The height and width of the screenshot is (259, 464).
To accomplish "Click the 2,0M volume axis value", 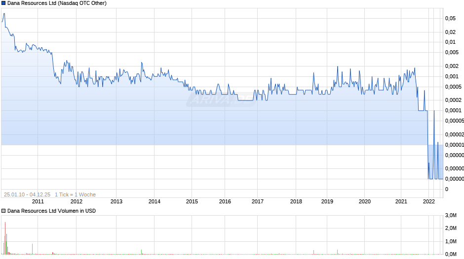I will pos(451,228).
